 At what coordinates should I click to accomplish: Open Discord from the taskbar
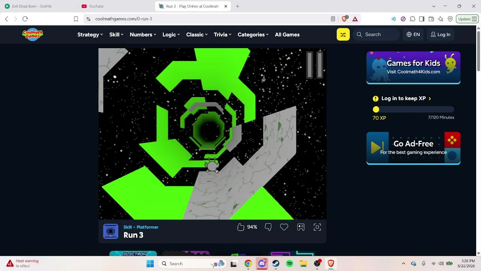pyautogui.click(x=262, y=264)
